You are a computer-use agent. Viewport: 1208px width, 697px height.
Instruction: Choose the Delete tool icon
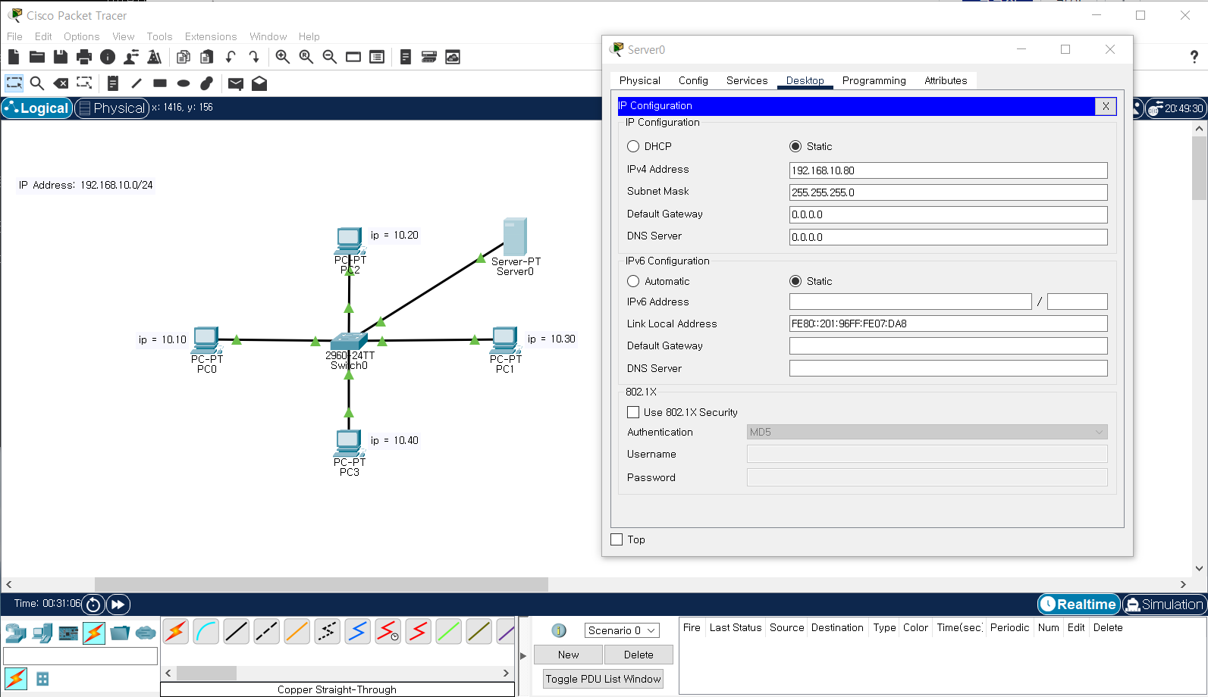(61, 83)
